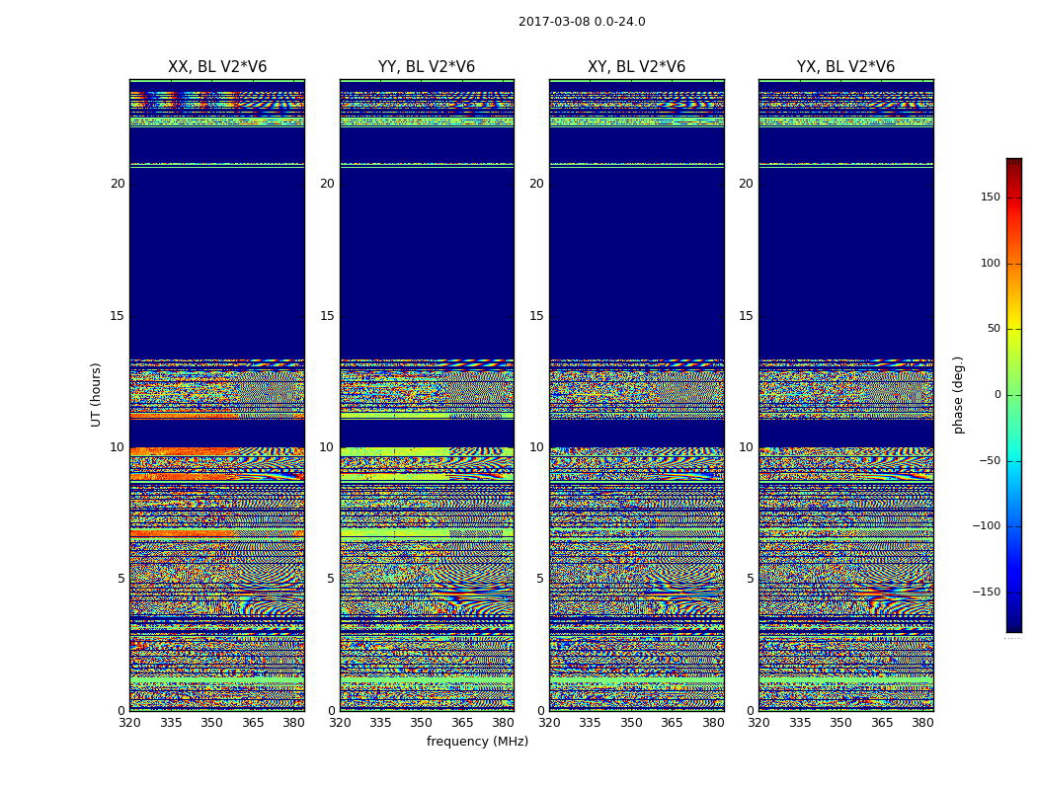This screenshot has width=1037, height=790.
Task: Click the YX phase waterfall plot
Action: coord(845,395)
